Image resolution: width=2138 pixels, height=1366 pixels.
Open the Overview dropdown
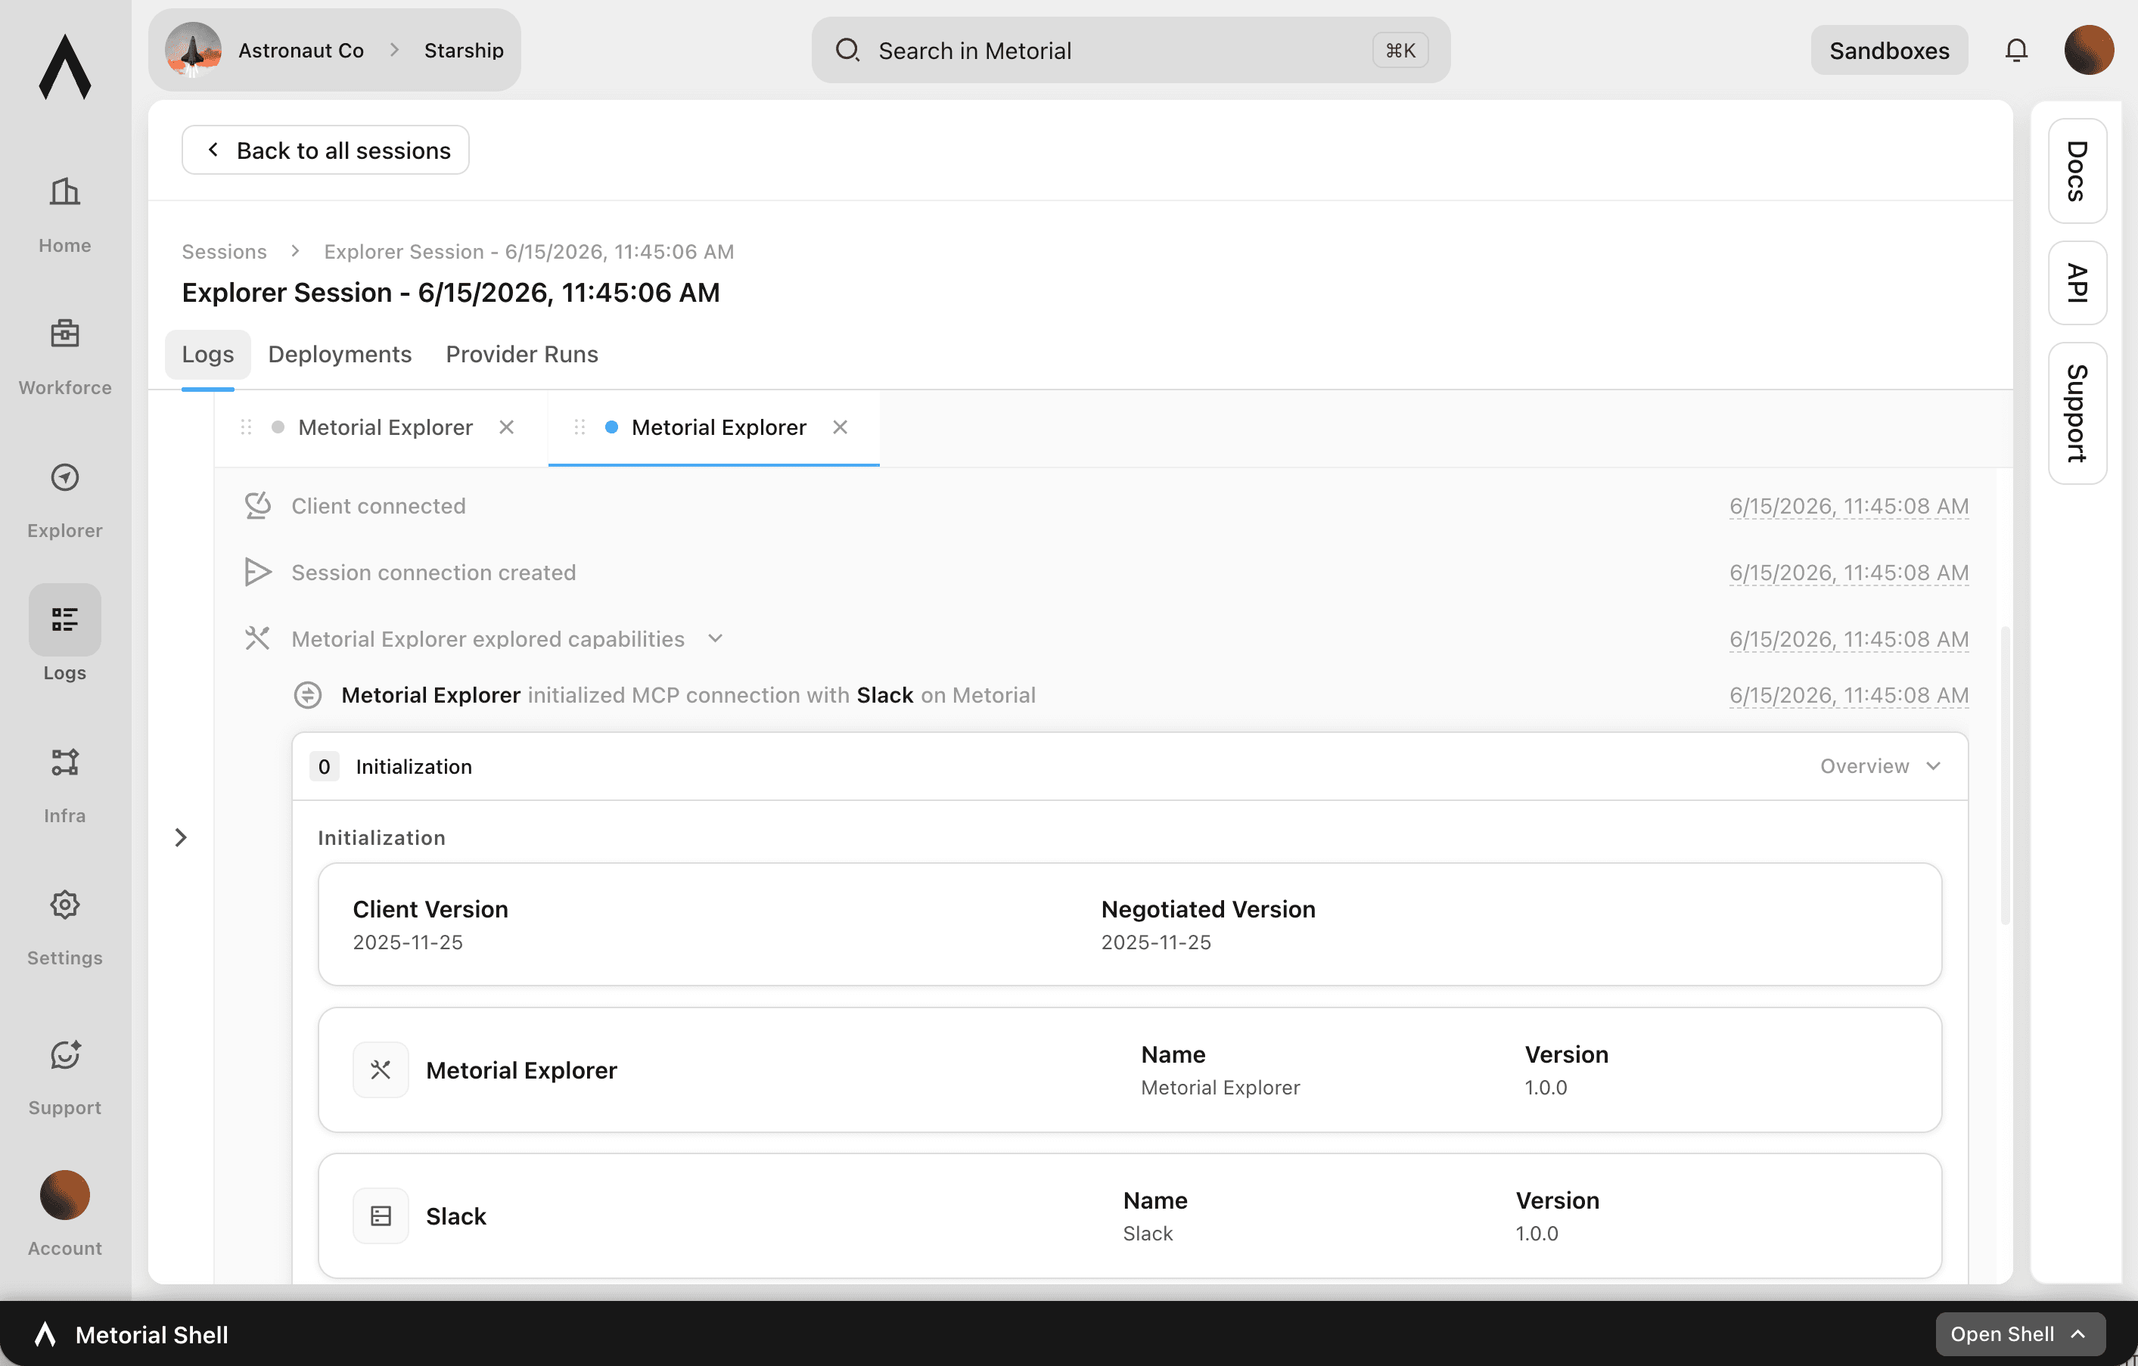click(x=1879, y=766)
